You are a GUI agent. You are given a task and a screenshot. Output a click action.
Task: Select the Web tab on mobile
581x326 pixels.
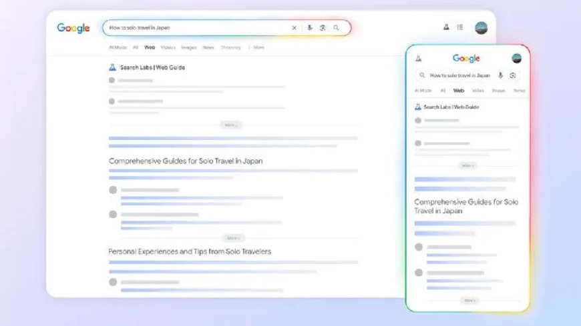click(x=459, y=90)
